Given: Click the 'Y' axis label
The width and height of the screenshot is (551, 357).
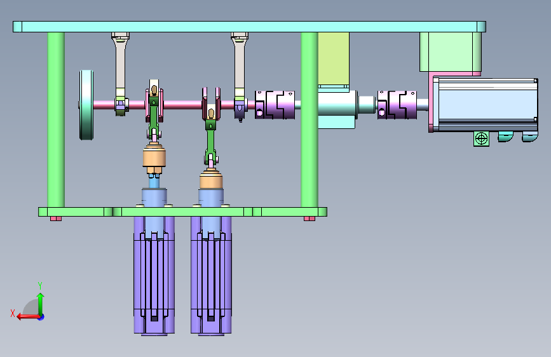Looking at the screenshot, I should click(40, 285).
